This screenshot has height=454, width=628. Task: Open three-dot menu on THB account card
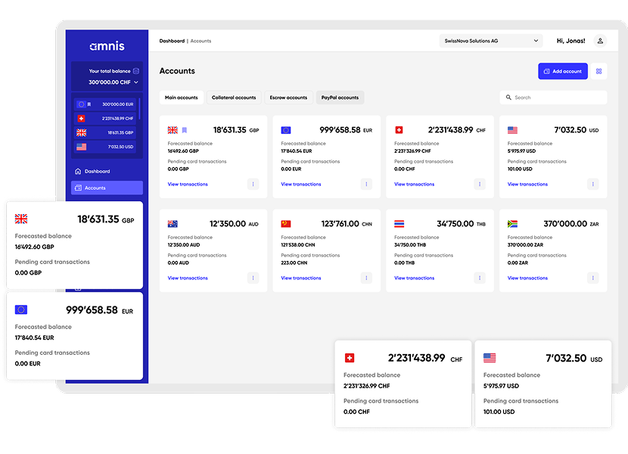(480, 278)
